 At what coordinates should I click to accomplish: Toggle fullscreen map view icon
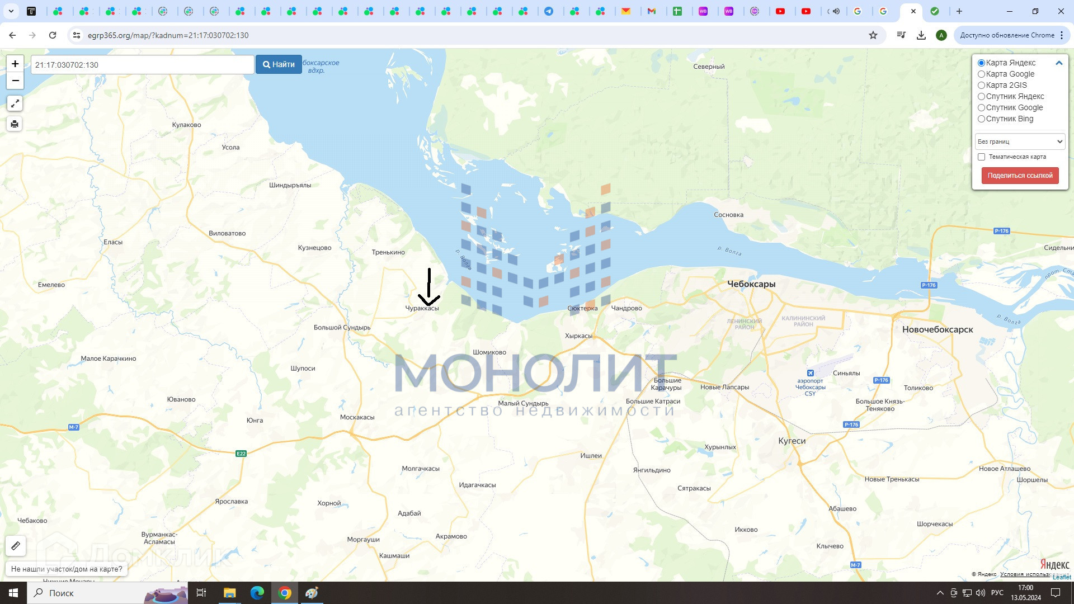coord(15,103)
